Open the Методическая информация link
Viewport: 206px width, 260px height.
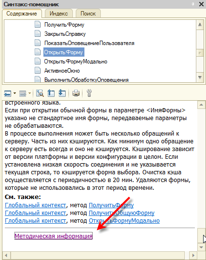coord(54,236)
